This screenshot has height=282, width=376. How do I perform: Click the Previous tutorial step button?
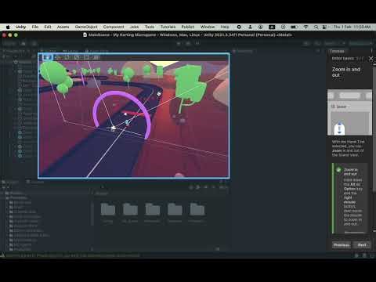tap(342, 245)
